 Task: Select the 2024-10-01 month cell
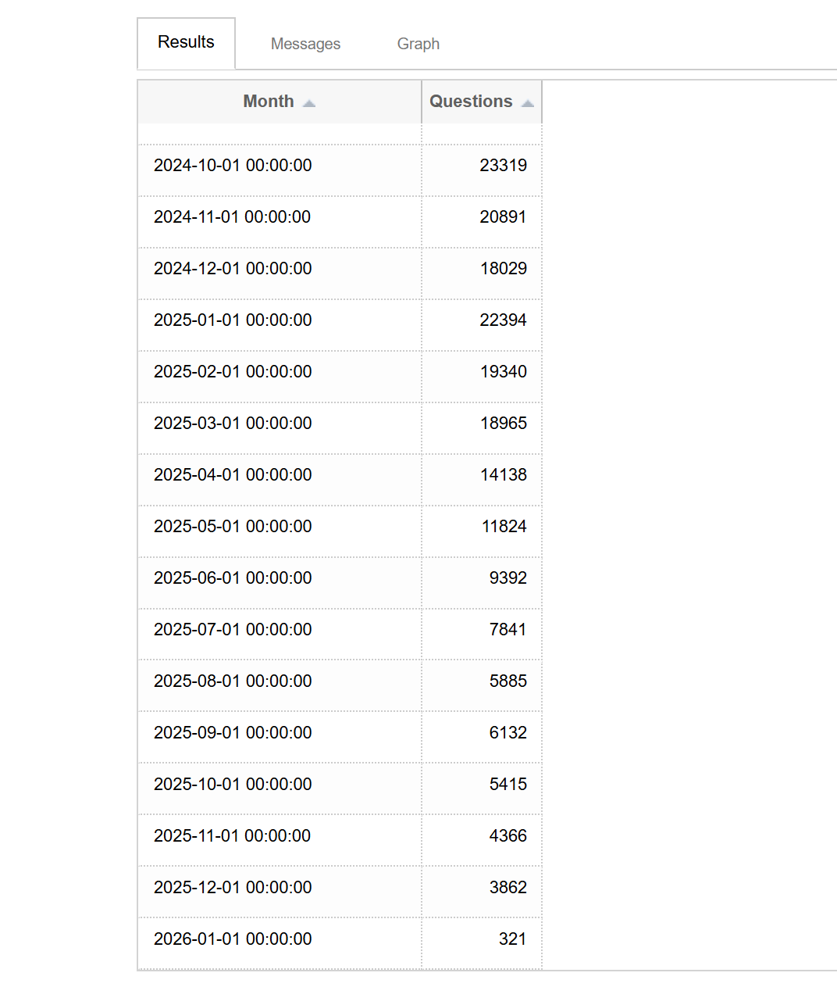233,166
